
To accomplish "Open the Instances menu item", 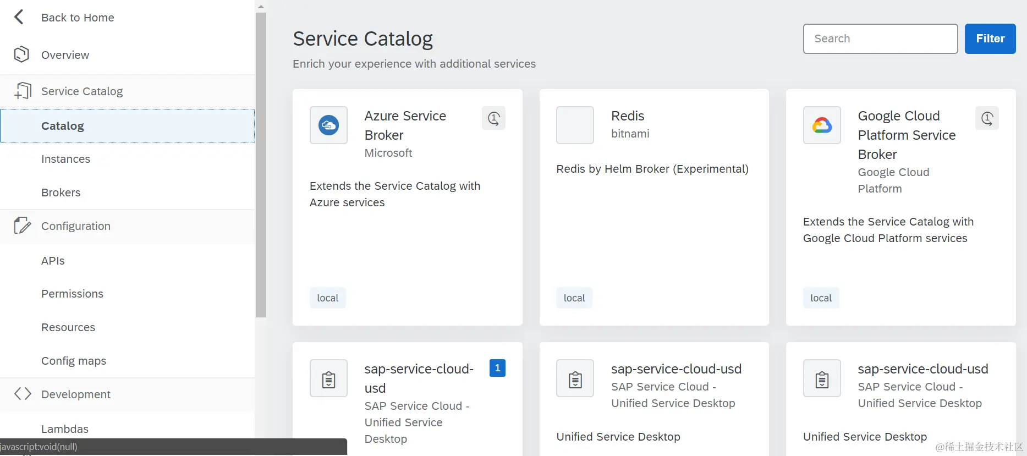I will point(65,159).
